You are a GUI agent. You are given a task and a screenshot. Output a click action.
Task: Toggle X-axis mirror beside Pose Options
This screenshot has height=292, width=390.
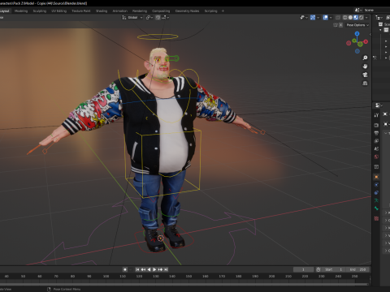[x=340, y=25]
